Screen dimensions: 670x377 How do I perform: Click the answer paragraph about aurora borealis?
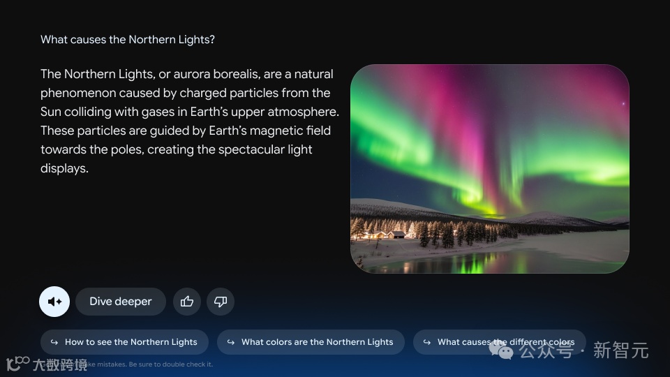(190, 121)
